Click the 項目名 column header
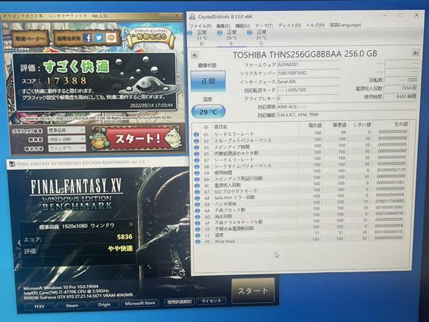 tap(220, 127)
